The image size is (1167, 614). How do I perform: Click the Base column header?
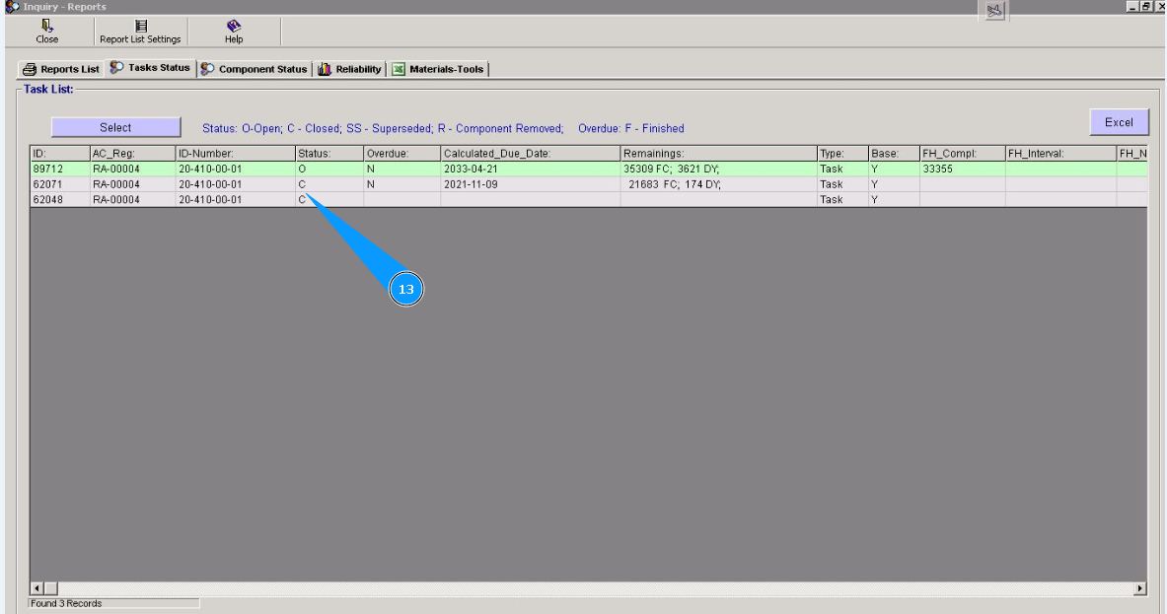click(894, 153)
